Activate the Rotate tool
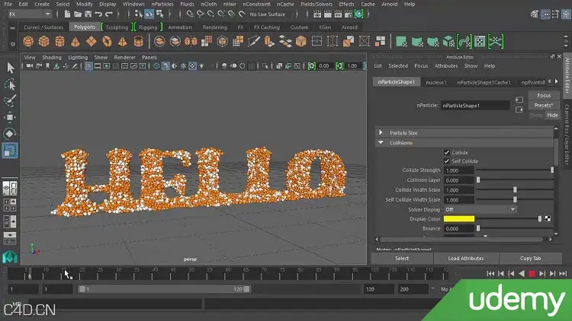Image resolution: width=572 pixels, height=321 pixels. coord(10,134)
